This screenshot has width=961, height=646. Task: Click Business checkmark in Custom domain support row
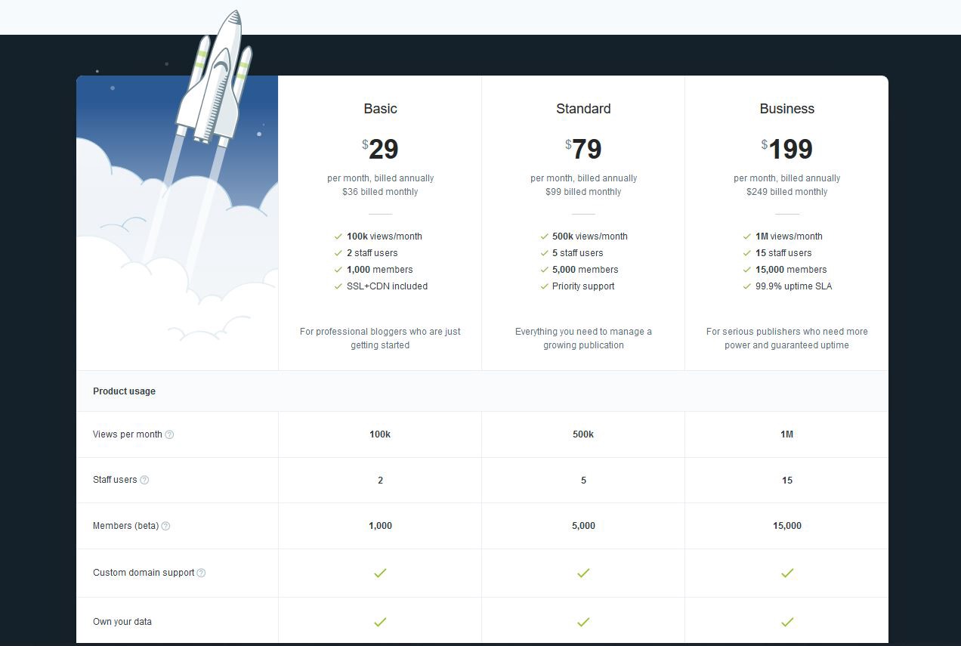(787, 573)
